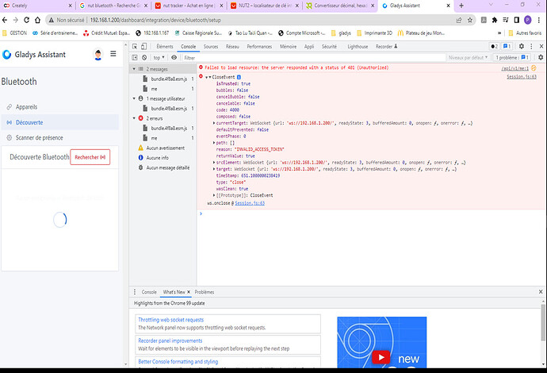
Task: Click the drawer vertical scrollbar
Action: point(543,322)
